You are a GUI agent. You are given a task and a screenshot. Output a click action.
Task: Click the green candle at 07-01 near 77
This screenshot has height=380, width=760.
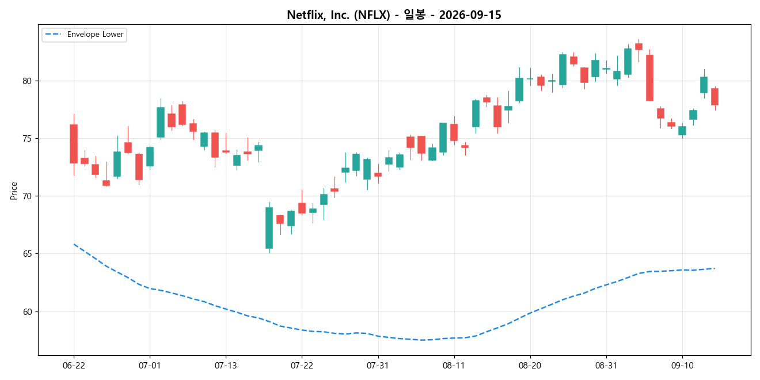click(161, 122)
